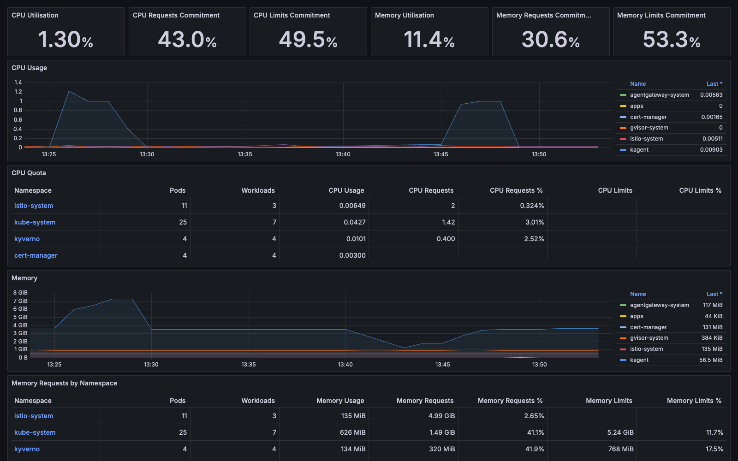This screenshot has height=461, width=738.
Task: Open the CPU Usage panel title menu
Action: (30, 68)
